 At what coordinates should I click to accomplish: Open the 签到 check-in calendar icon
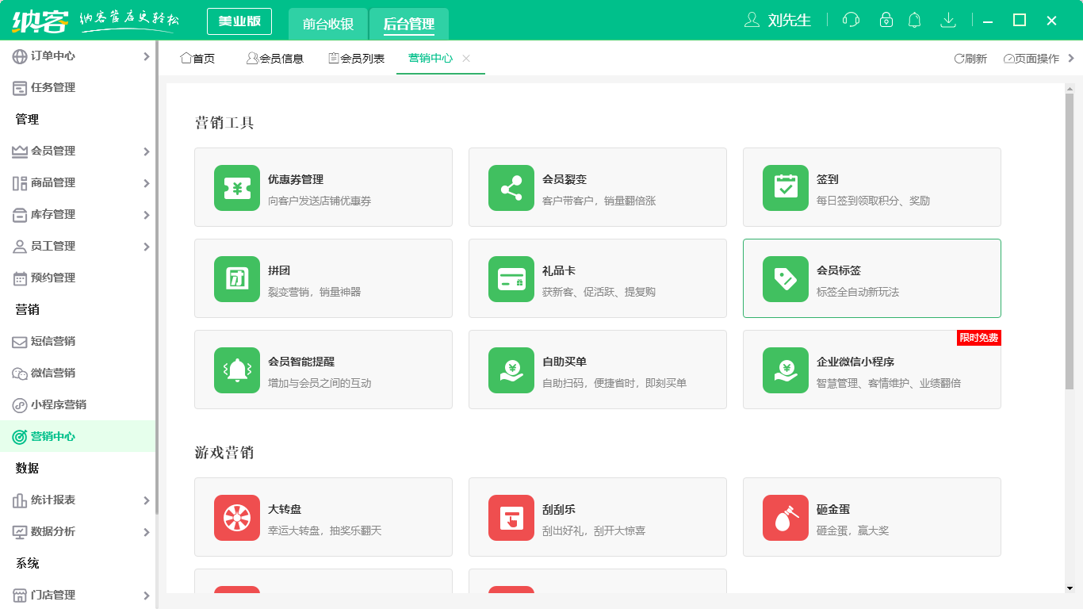click(x=785, y=187)
